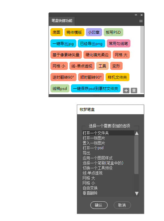The height and width of the screenshot is (221, 164).
Task: Select 线-单点透视 in the dialog list
Action: click(x=108, y=173)
